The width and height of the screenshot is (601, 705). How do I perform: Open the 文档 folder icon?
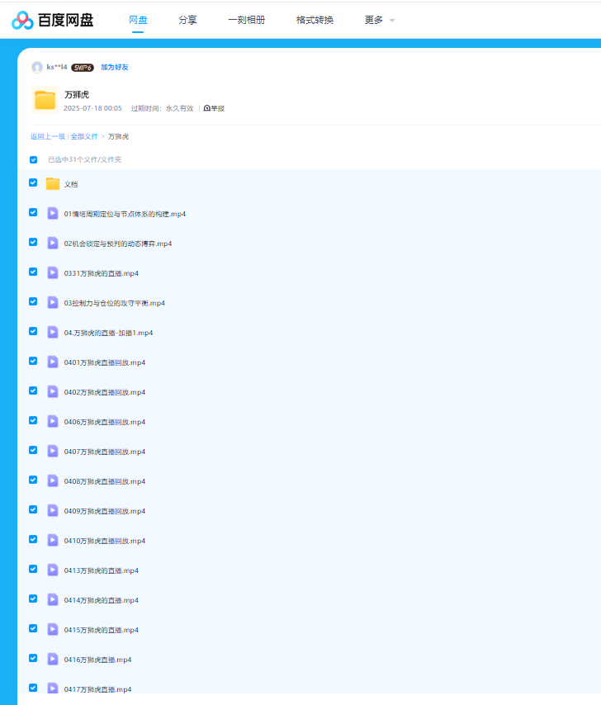click(53, 183)
